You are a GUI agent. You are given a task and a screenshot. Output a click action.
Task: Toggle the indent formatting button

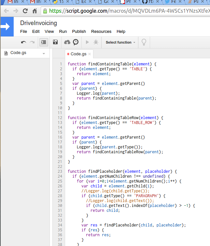pos(44,42)
